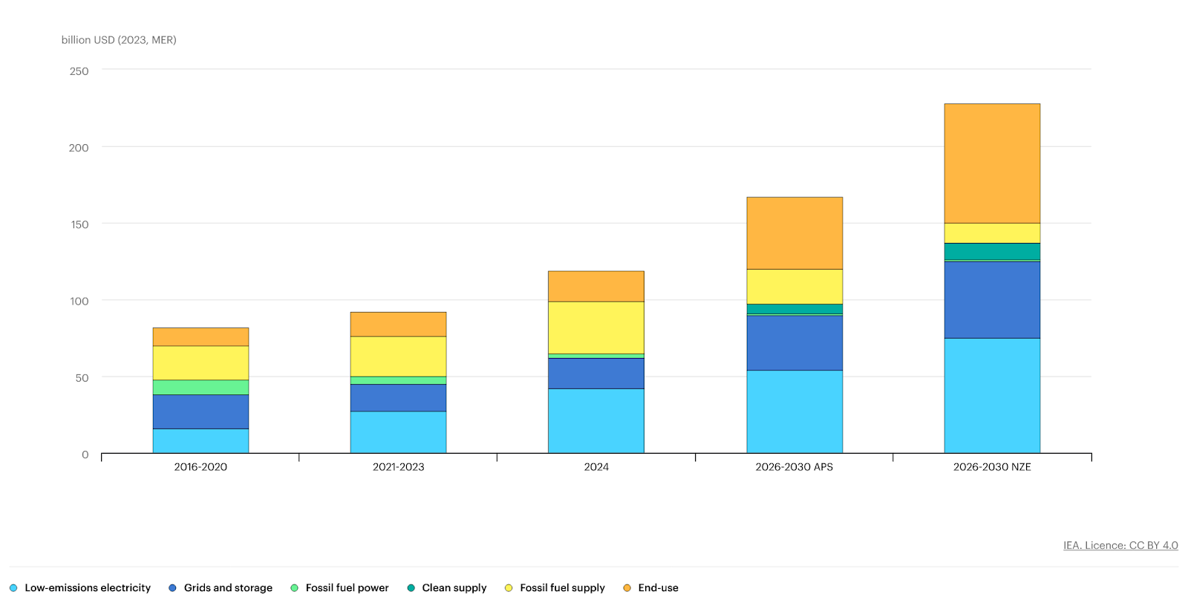Select the Grids and storage segment of 2024 bar
The height and width of the screenshot is (603, 1188).
click(596, 374)
